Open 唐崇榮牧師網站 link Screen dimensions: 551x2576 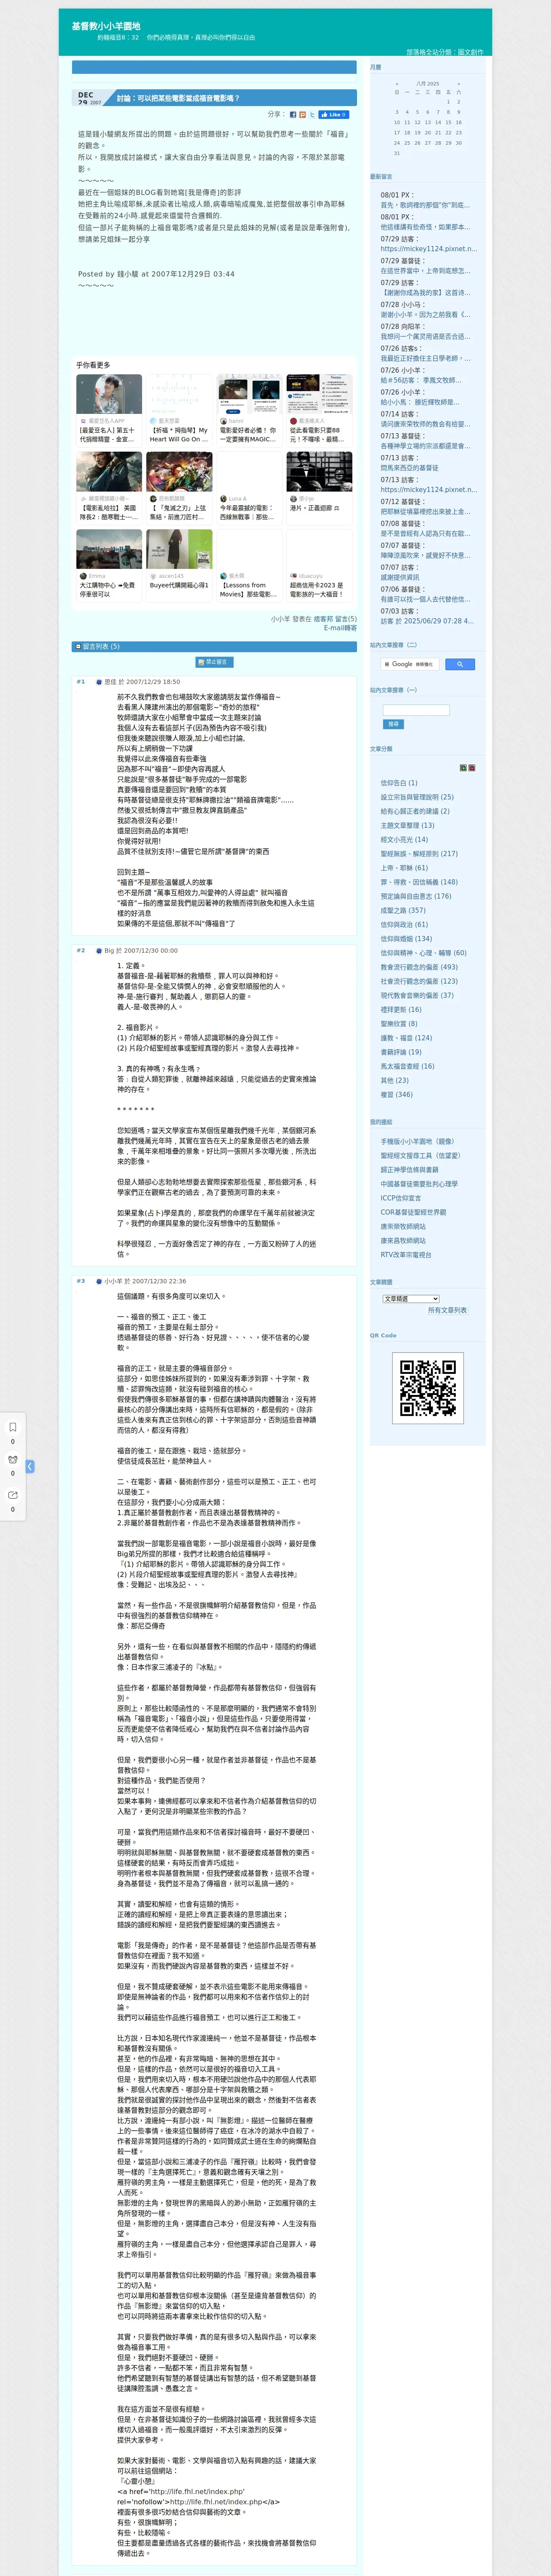point(403,1226)
